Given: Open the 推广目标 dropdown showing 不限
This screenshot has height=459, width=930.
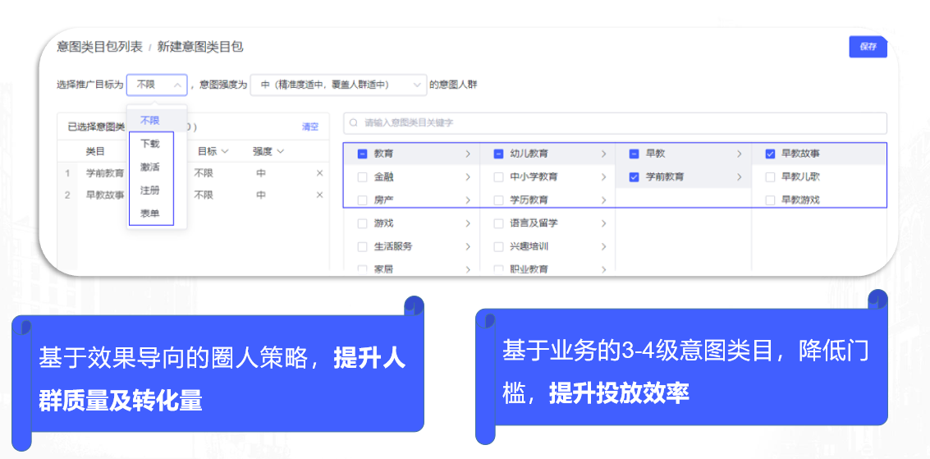Looking at the screenshot, I should click(157, 85).
